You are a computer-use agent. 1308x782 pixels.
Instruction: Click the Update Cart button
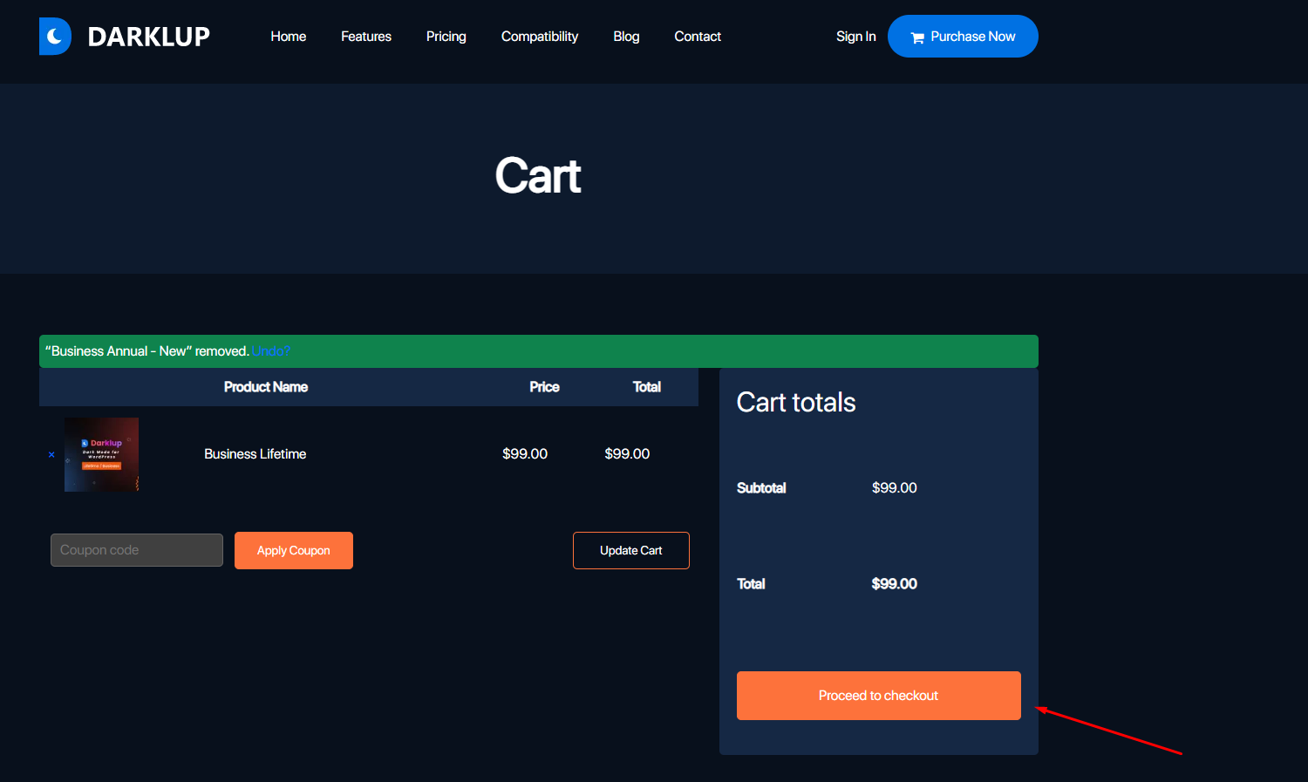click(631, 551)
